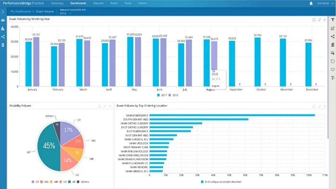Image resolution: width=336 pixels, height=189 pixels.
Task: Edit Modality Volume widget with pencil icon
Action: pos(105,106)
